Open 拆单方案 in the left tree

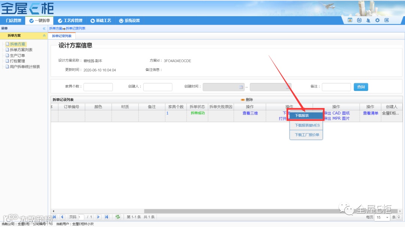(x=18, y=44)
